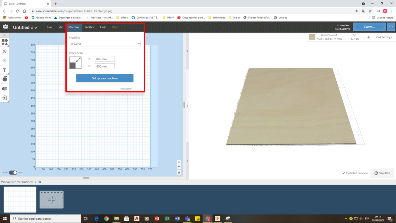396x223 pixels.
Task: Open the Apps block icon
Action: tap(4, 88)
